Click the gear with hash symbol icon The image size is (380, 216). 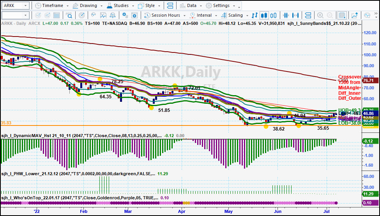(125, 16)
